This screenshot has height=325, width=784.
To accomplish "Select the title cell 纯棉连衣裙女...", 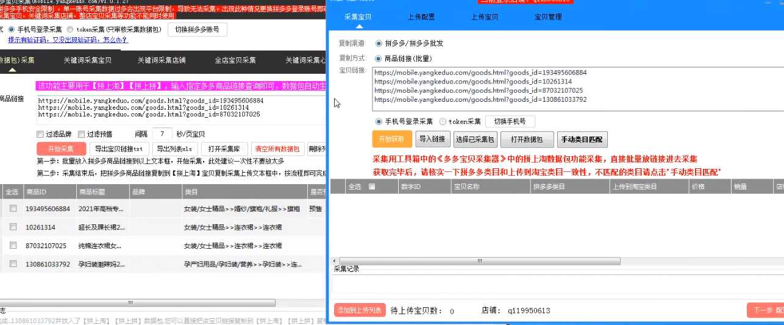I will point(101,246).
